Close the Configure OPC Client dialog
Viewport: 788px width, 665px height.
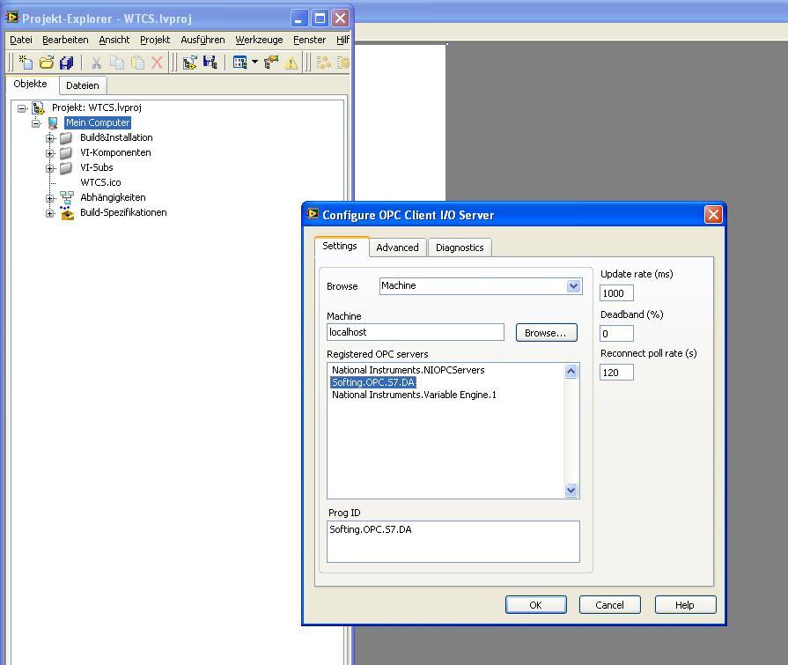(713, 215)
